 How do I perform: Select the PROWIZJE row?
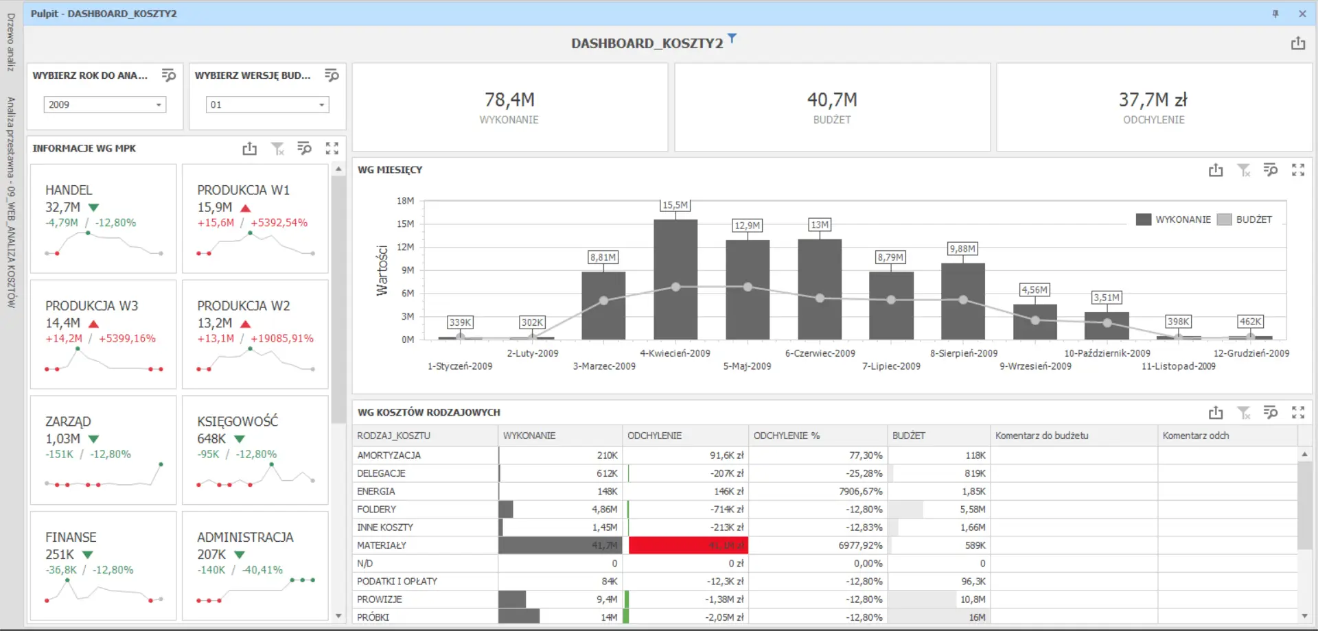click(824, 599)
